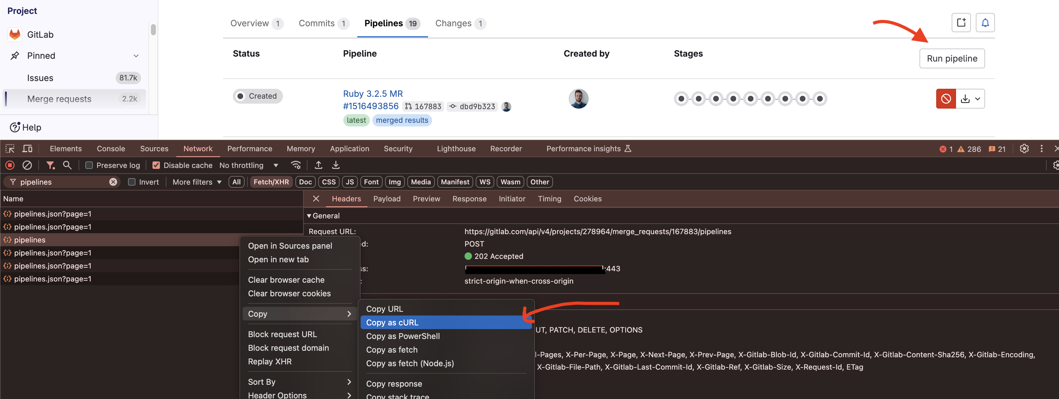Enable Preserve log

(89, 165)
